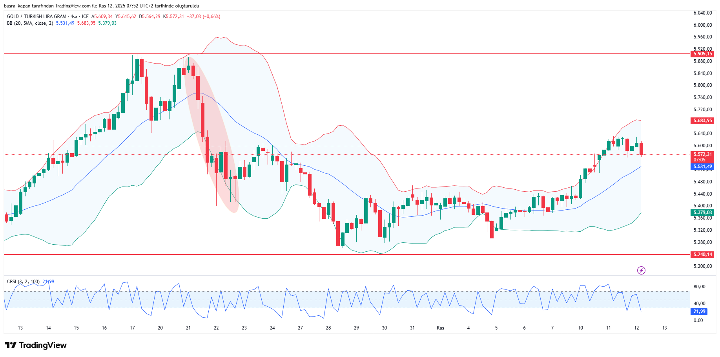Open the GOLD / TURKISH LIRA GRAM symbol title

pos(36,16)
